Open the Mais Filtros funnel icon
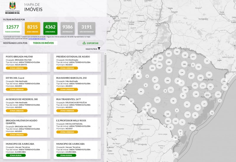The width and height of the screenshot is (236, 162). coord(99,49)
